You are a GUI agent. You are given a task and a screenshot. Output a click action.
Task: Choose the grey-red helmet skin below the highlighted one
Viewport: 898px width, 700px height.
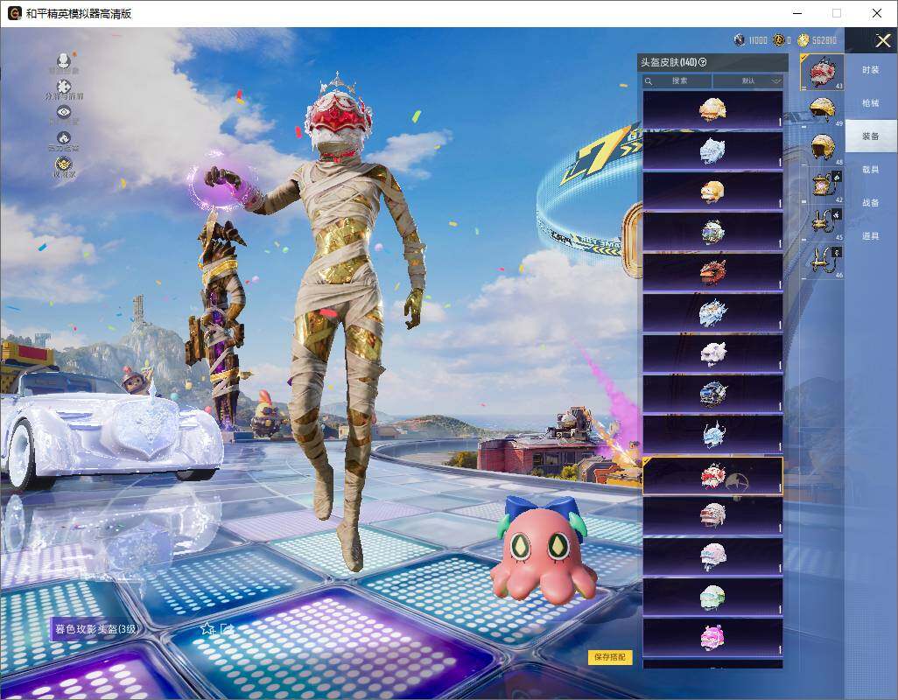[x=713, y=516]
